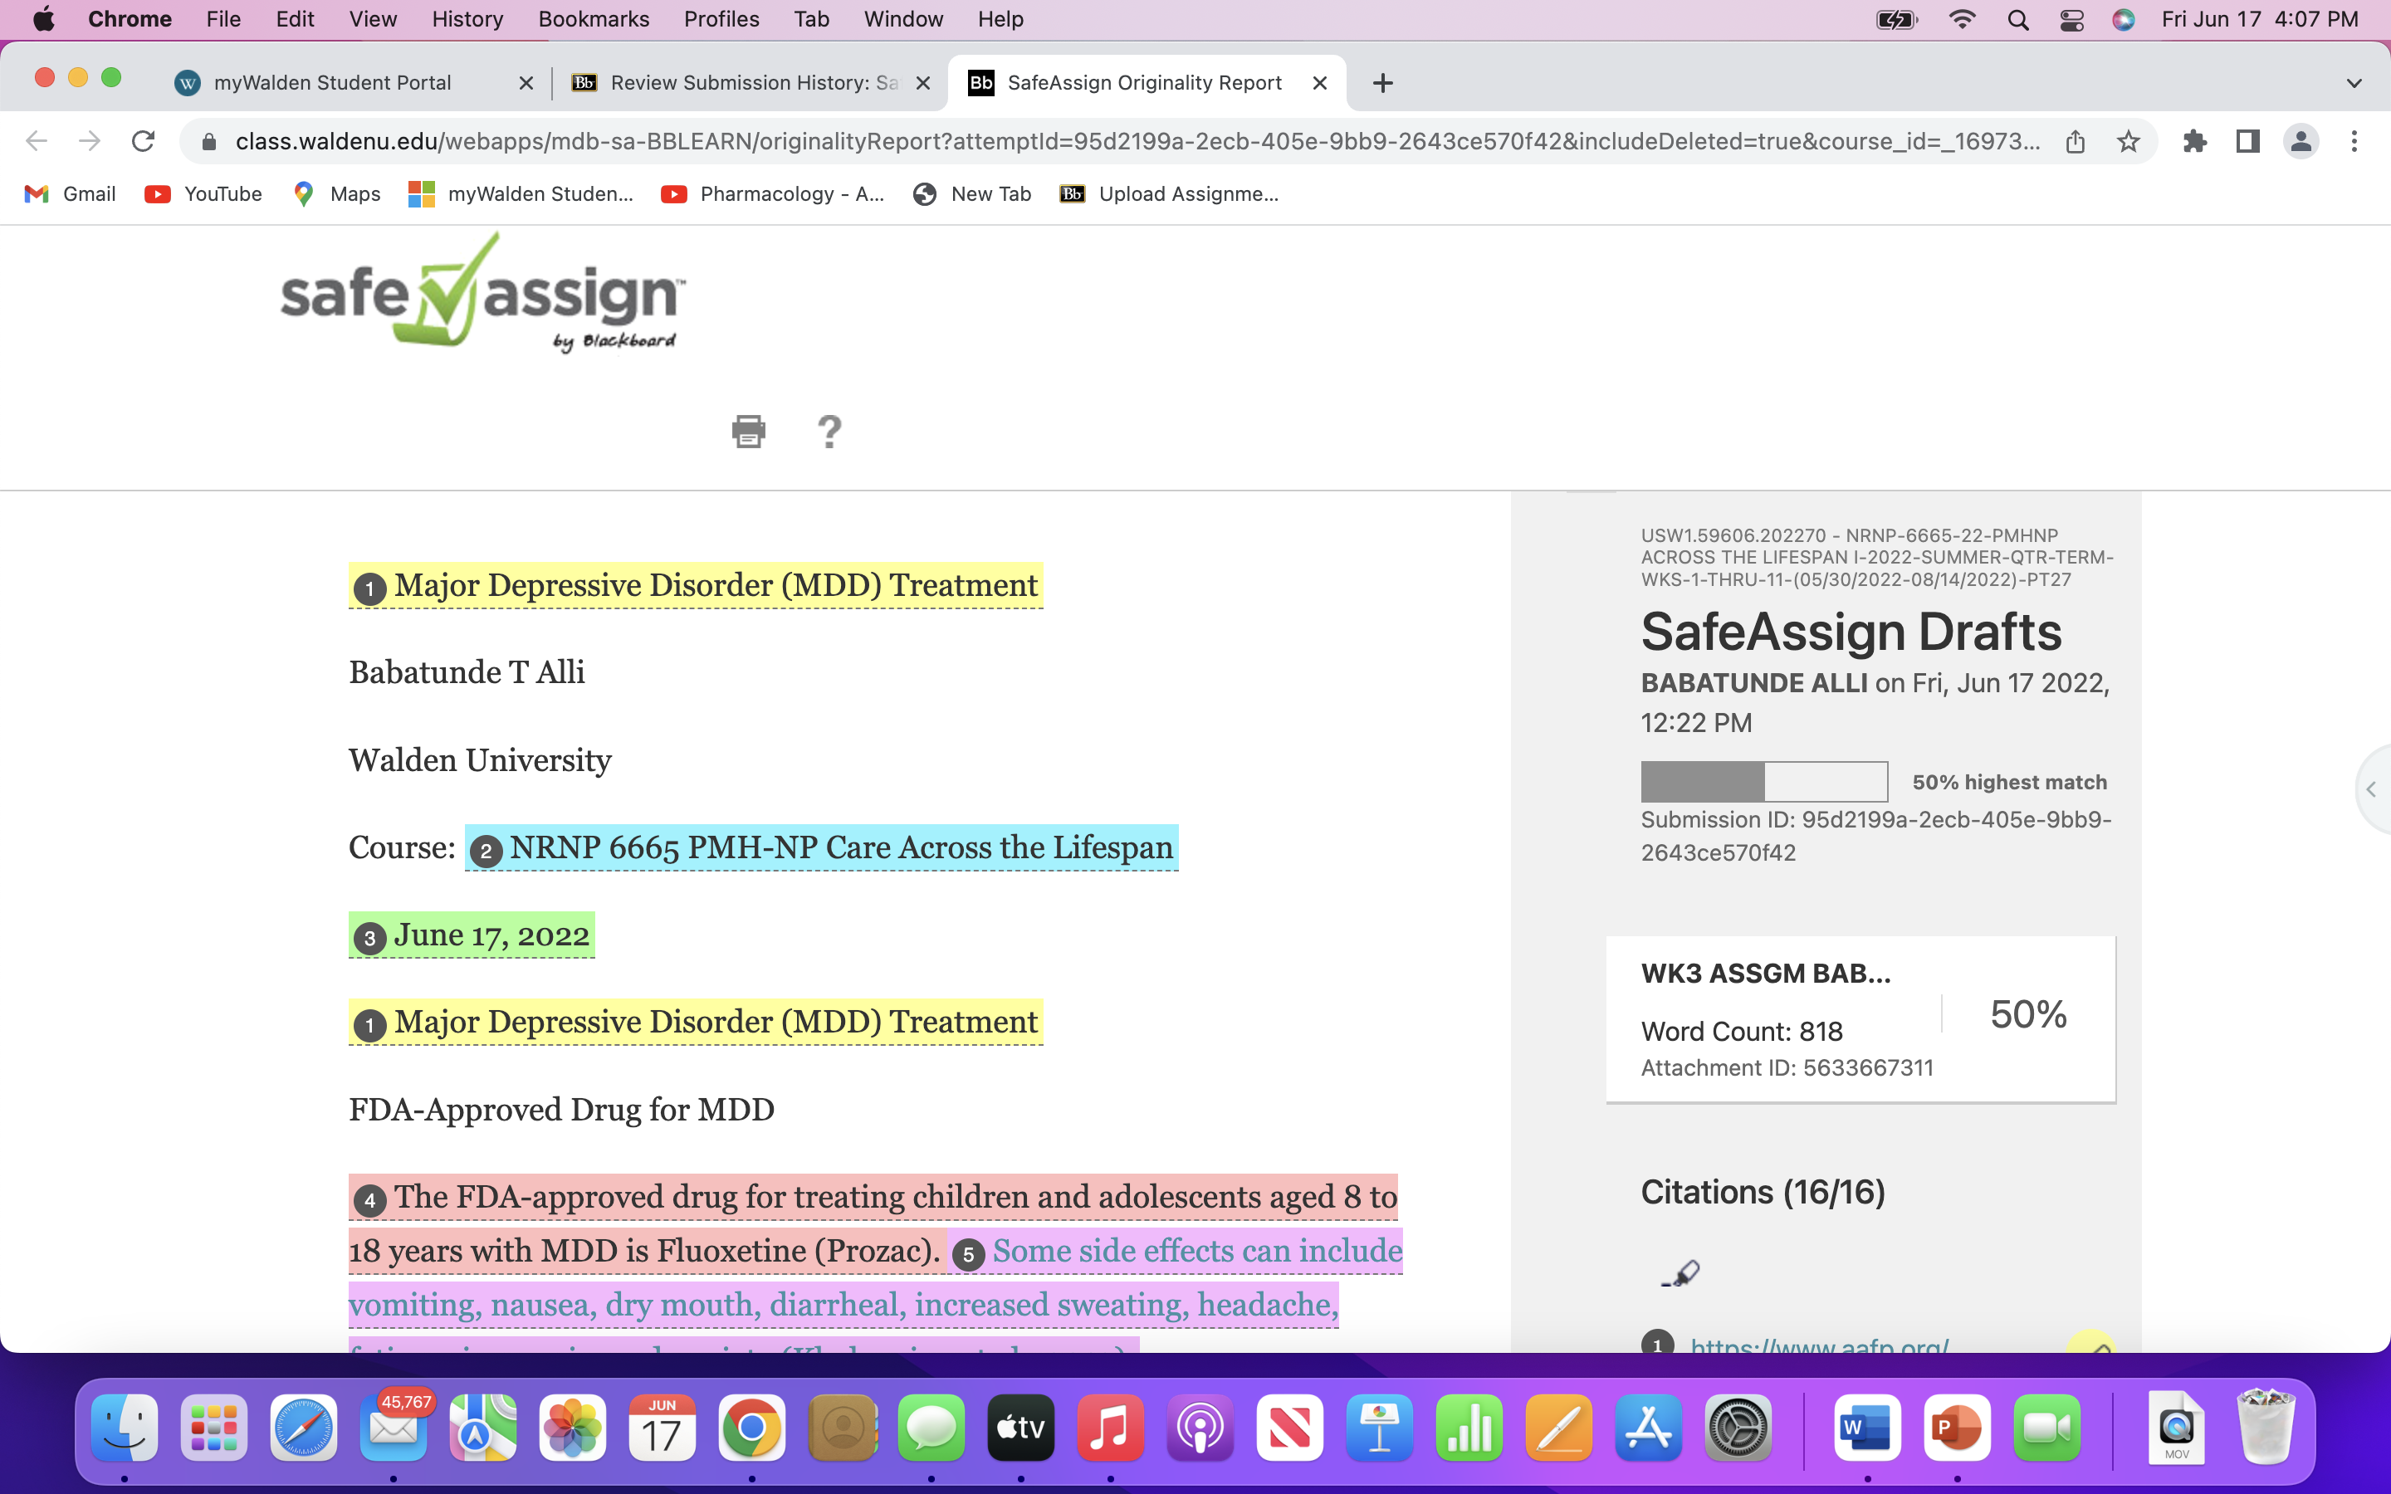2391x1494 pixels.
Task: Click the Citations (16/16) heading
Action: [1763, 1193]
